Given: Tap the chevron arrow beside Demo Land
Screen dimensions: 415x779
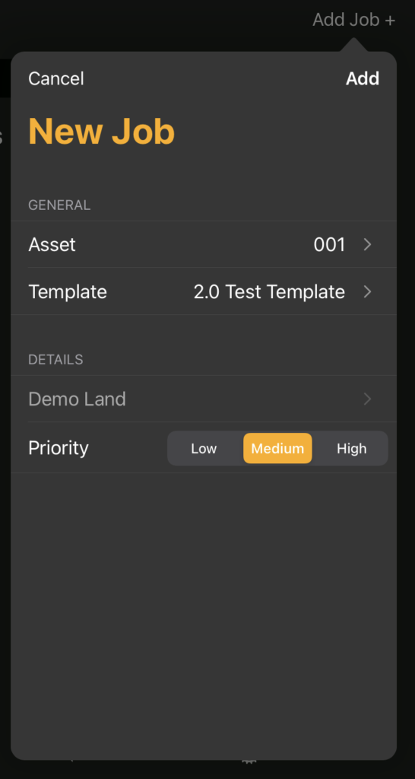Looking at the screenshot, I should pyautogui.click(x=367, y=399).
